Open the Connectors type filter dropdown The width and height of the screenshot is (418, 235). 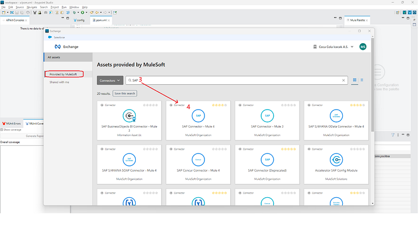click(110, 80)
